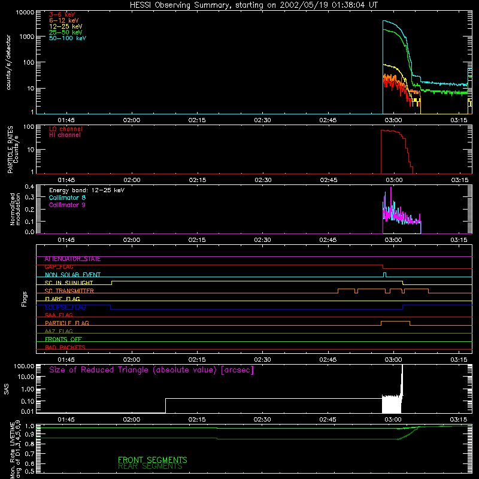Select the AAZ_FLAG label
Viewport: 479px width, 479px height.
(59, 332)
